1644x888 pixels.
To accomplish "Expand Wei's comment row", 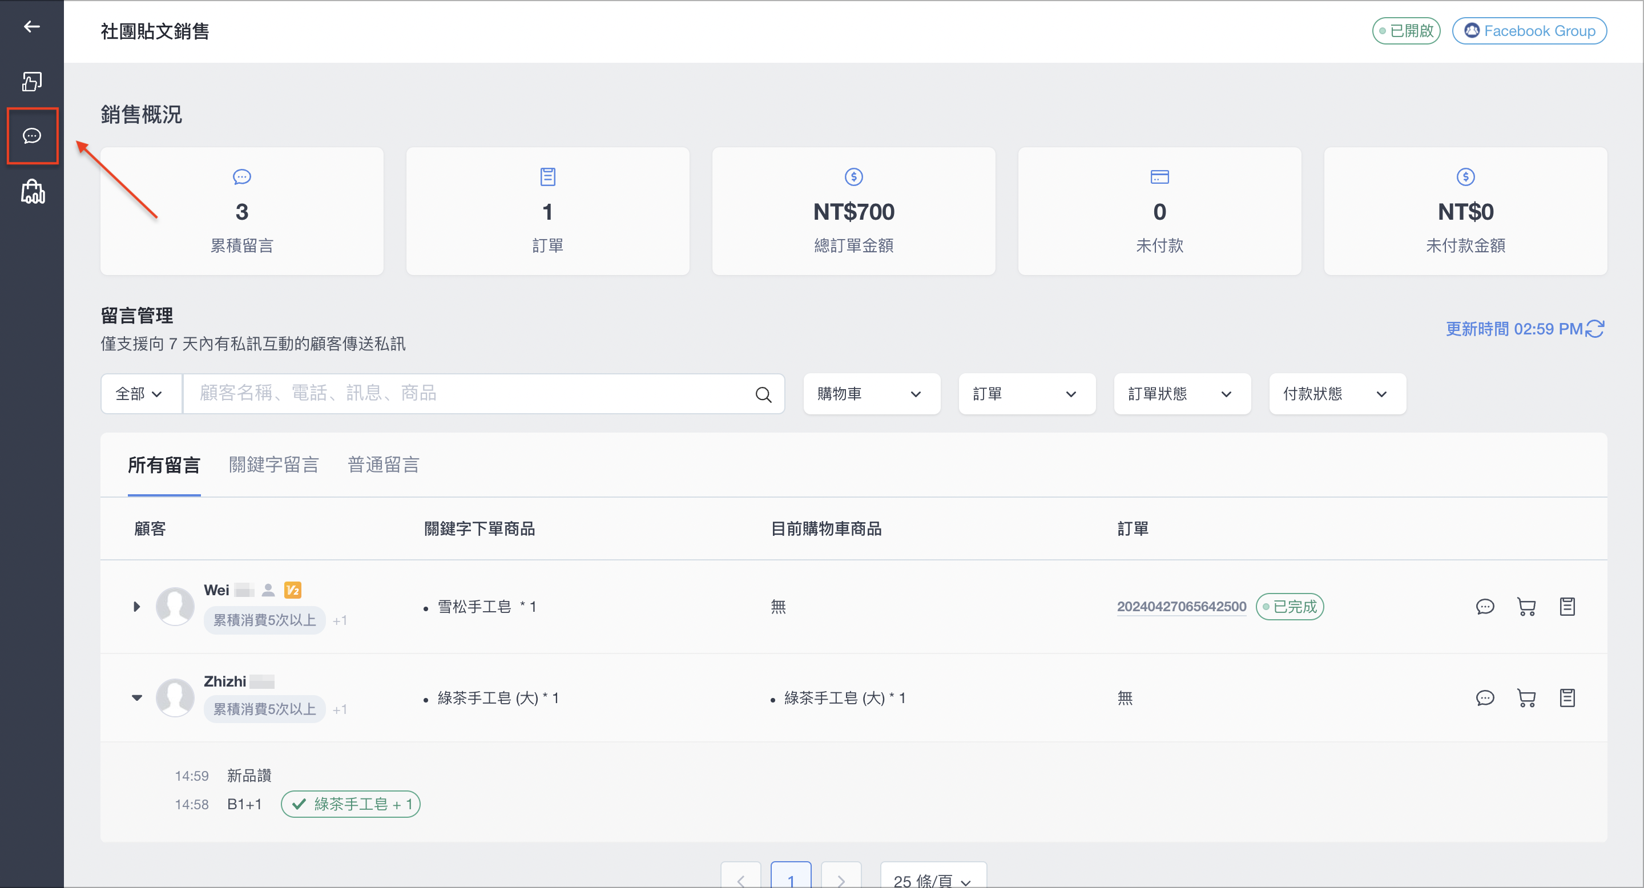I will pyautogui.click(x=136, y=607).
